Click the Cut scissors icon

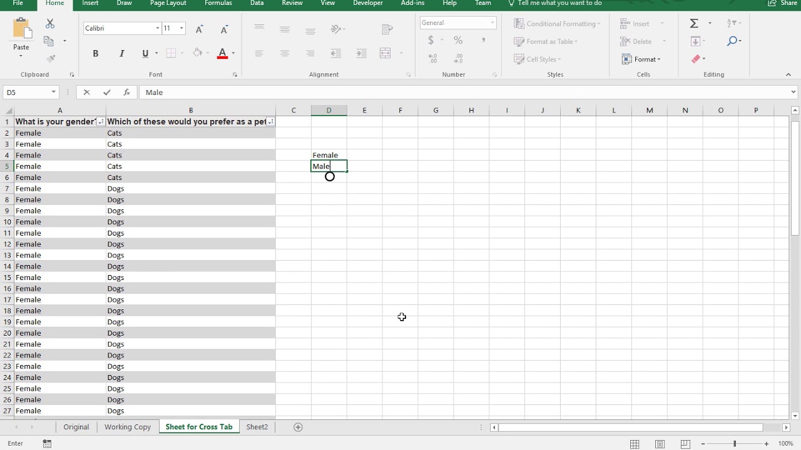click(x=50, y=24)
